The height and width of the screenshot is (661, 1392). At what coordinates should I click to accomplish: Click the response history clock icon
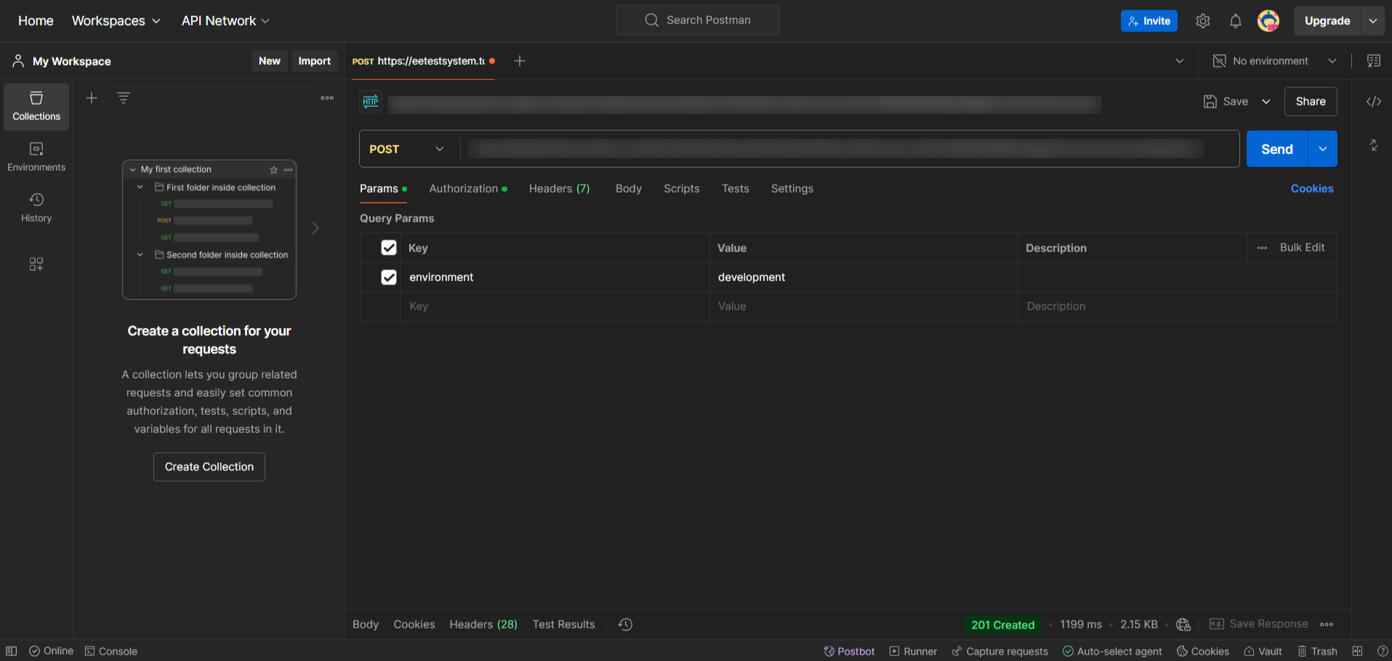[625, 625]
